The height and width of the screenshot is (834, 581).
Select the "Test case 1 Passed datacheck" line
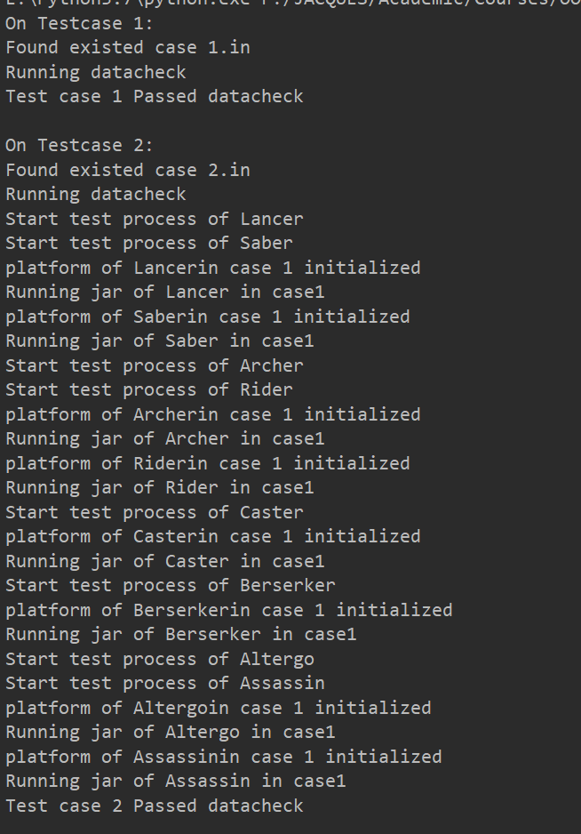[154, 96]
